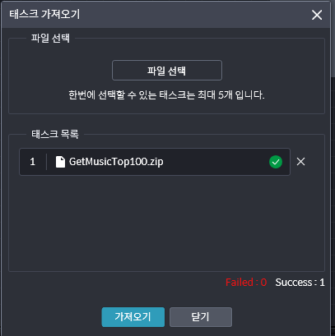
Task: Open the 파일 선택 file picker button
Action: pos(167,71)
